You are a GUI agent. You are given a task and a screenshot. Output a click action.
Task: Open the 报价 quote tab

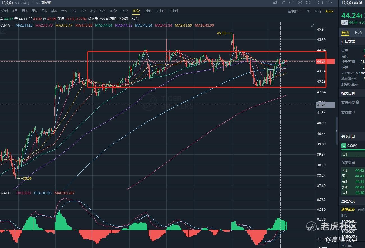click(345, 33)
